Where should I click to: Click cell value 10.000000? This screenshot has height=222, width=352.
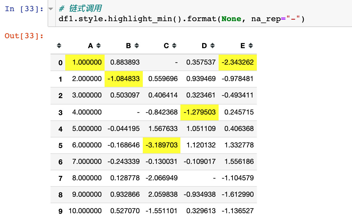click(85, 211)
